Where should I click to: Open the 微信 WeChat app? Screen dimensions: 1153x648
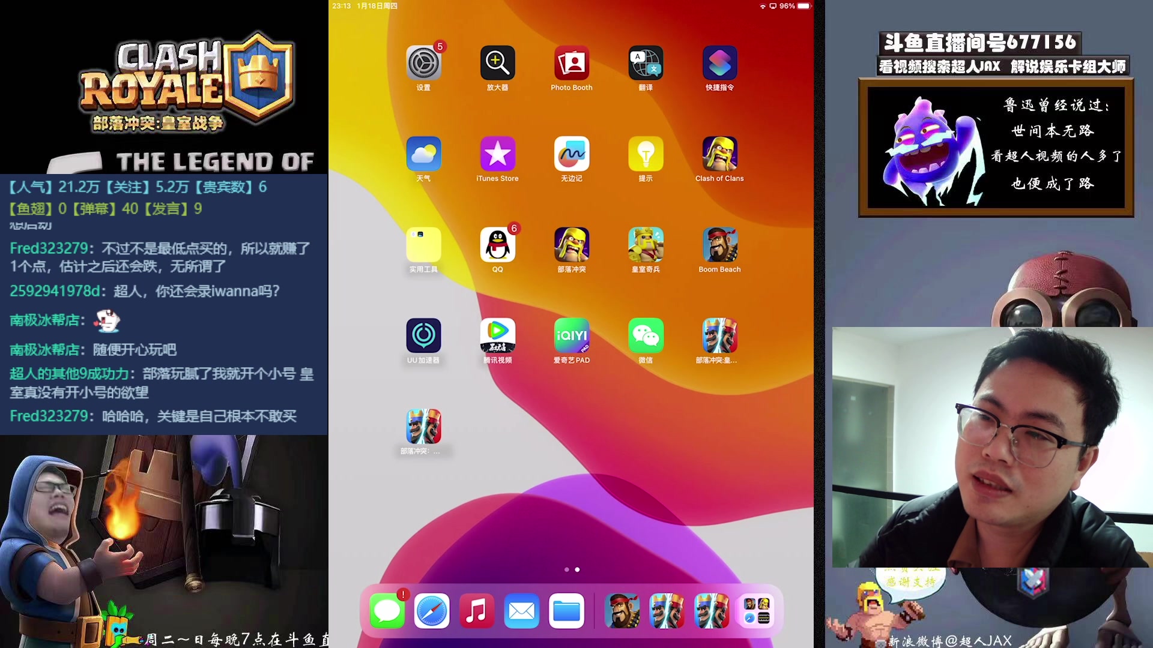646,336
